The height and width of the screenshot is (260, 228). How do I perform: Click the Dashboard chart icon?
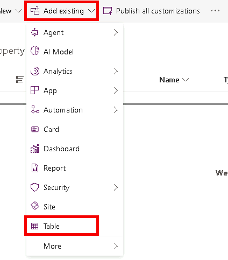pos(34,149)
